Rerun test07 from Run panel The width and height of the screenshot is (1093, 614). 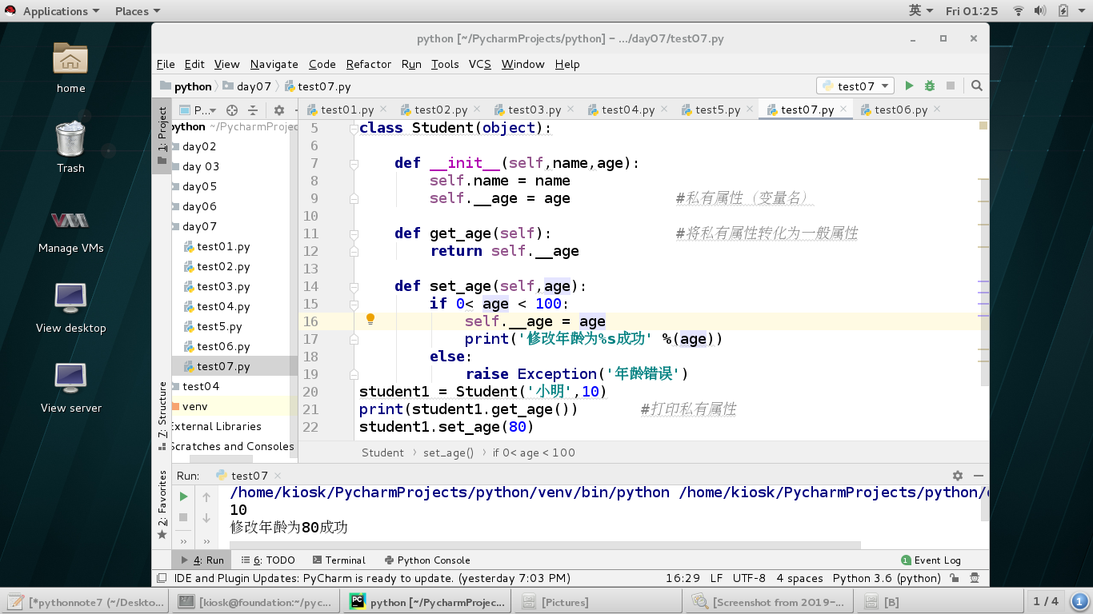click(x=183, y=496)
